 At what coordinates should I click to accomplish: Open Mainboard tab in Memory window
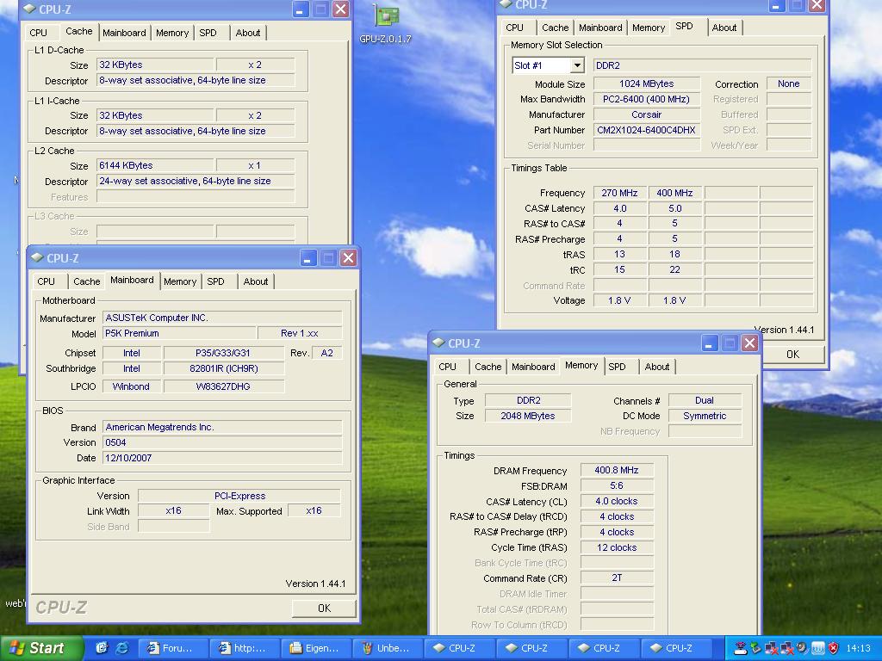coord(533,367)
